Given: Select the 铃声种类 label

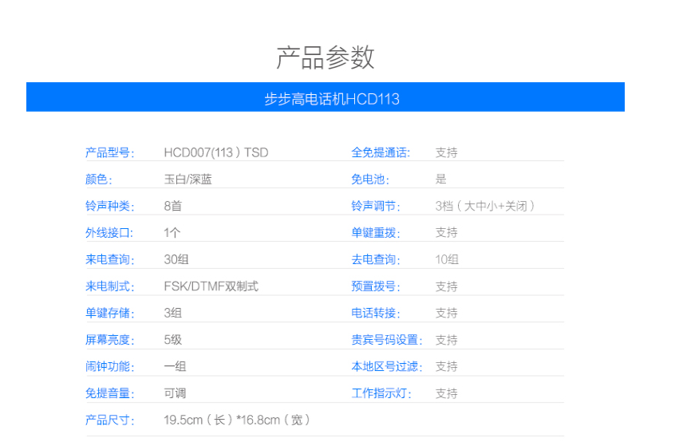Looking at the screenshot, I should pos(110,206).
